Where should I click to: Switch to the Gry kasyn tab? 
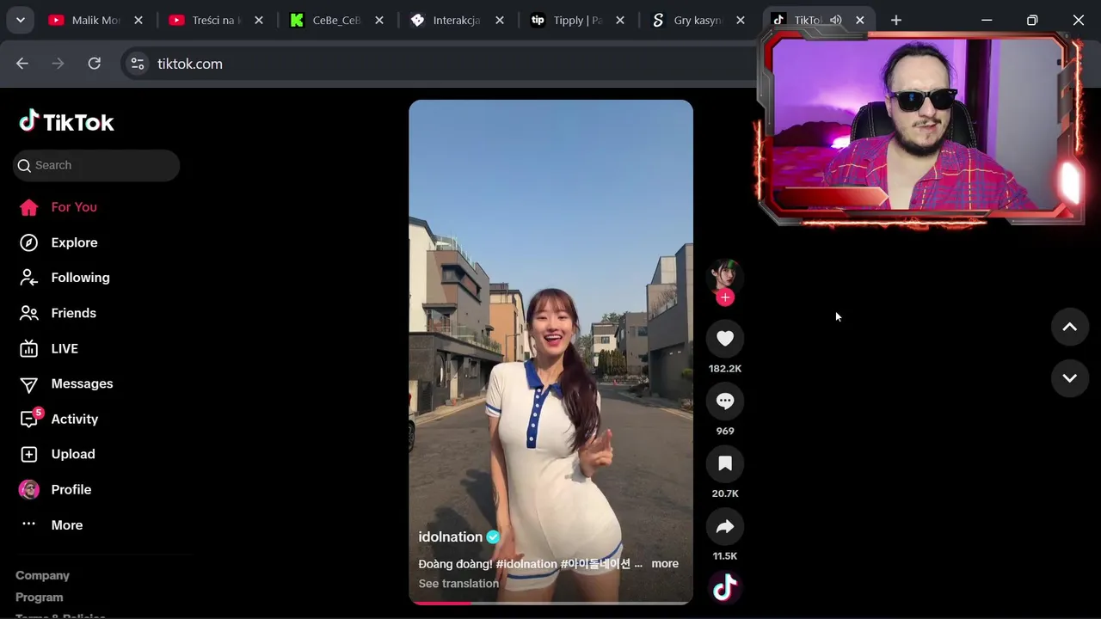pos(698,20)
